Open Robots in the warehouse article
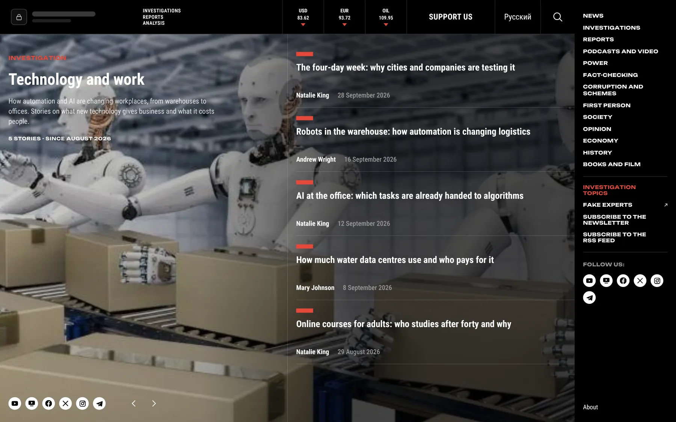This screenshot has height=422, width=676. tap(413, 132)
